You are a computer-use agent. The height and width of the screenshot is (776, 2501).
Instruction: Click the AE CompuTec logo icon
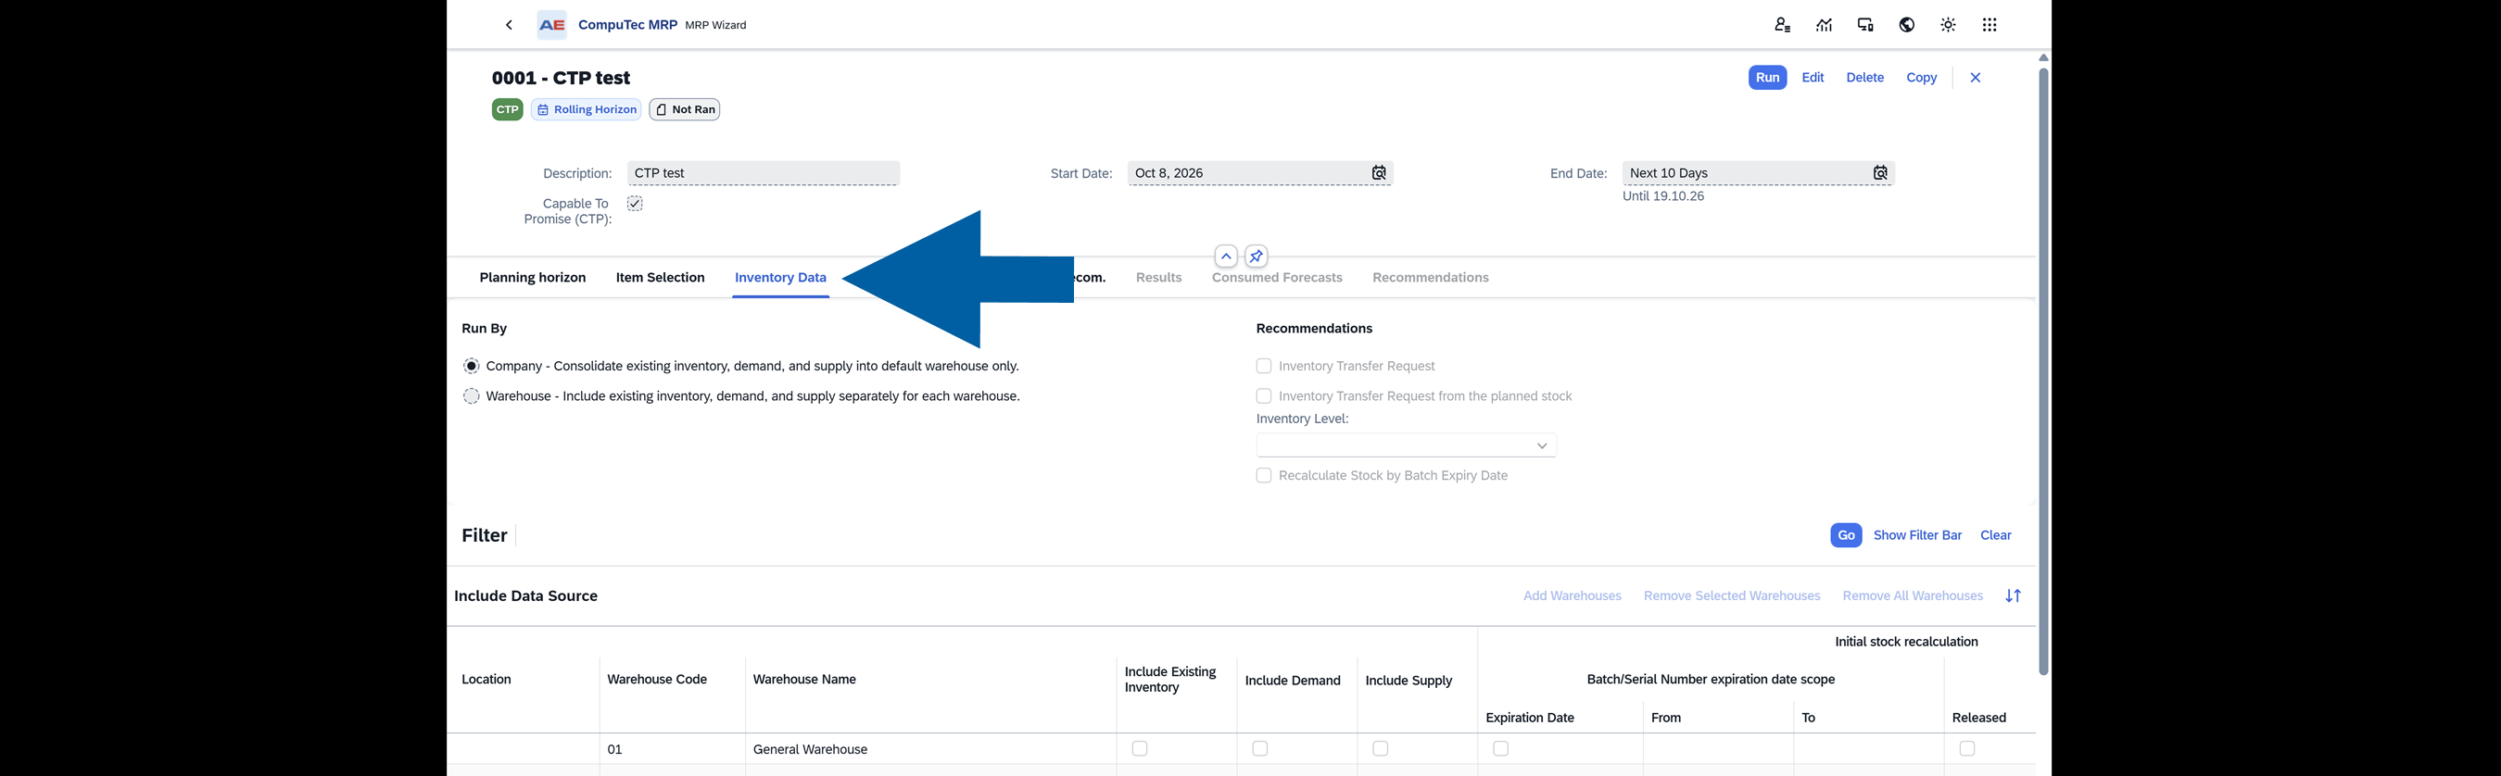click(x=551, y=25)
